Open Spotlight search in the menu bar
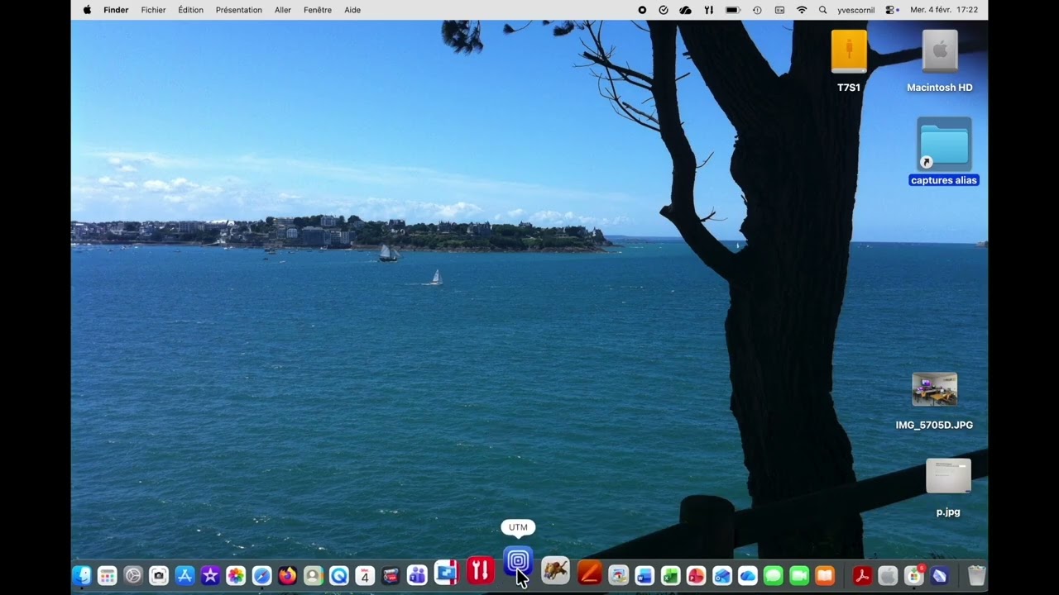Viewport: 1059px width, 595px height. [822, 10]
